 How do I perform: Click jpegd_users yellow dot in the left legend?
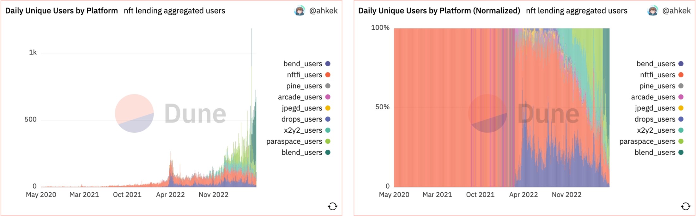point(328,108)
